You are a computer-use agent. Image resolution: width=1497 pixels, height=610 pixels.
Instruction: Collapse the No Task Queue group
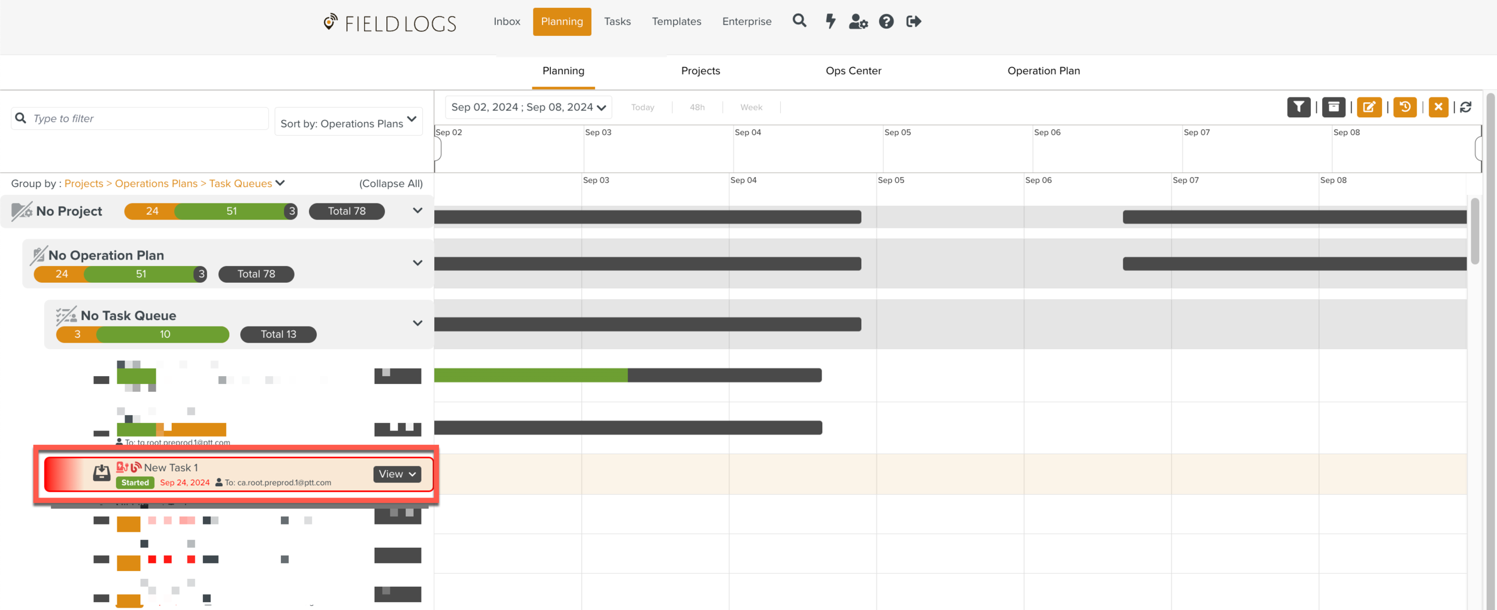[x=417, y=323]
